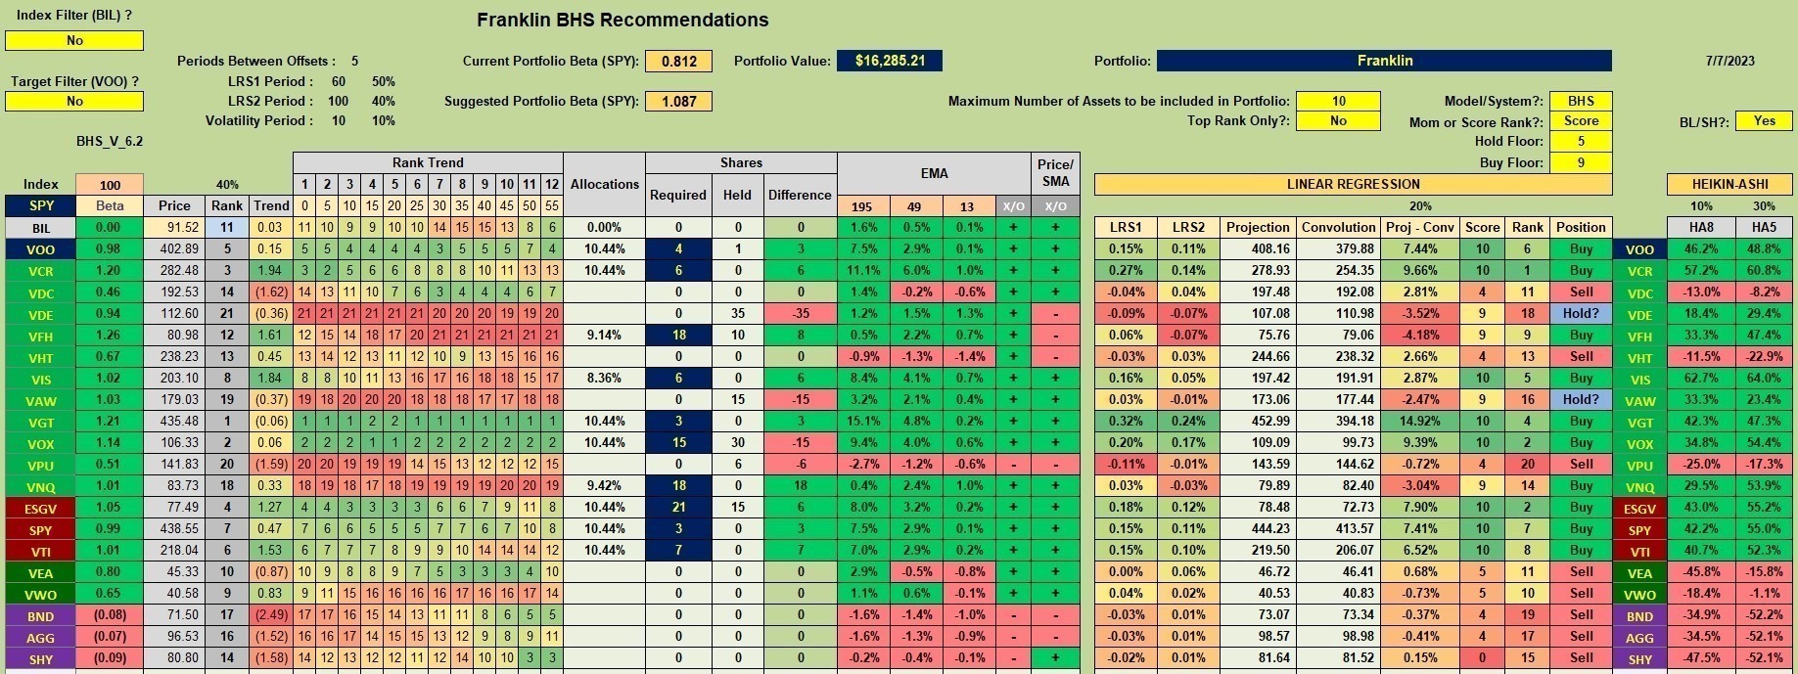
Task: Select the Portfolio Value cell $16,285.21
Action: (x=890, y=61)
